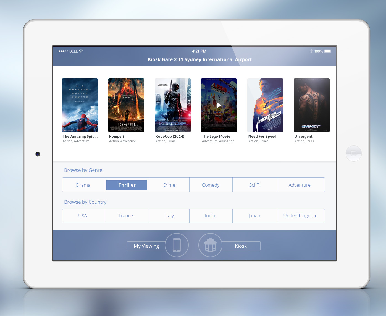386x316 pixels.
Task: Browse movies from India
Action: click(211, 216)
